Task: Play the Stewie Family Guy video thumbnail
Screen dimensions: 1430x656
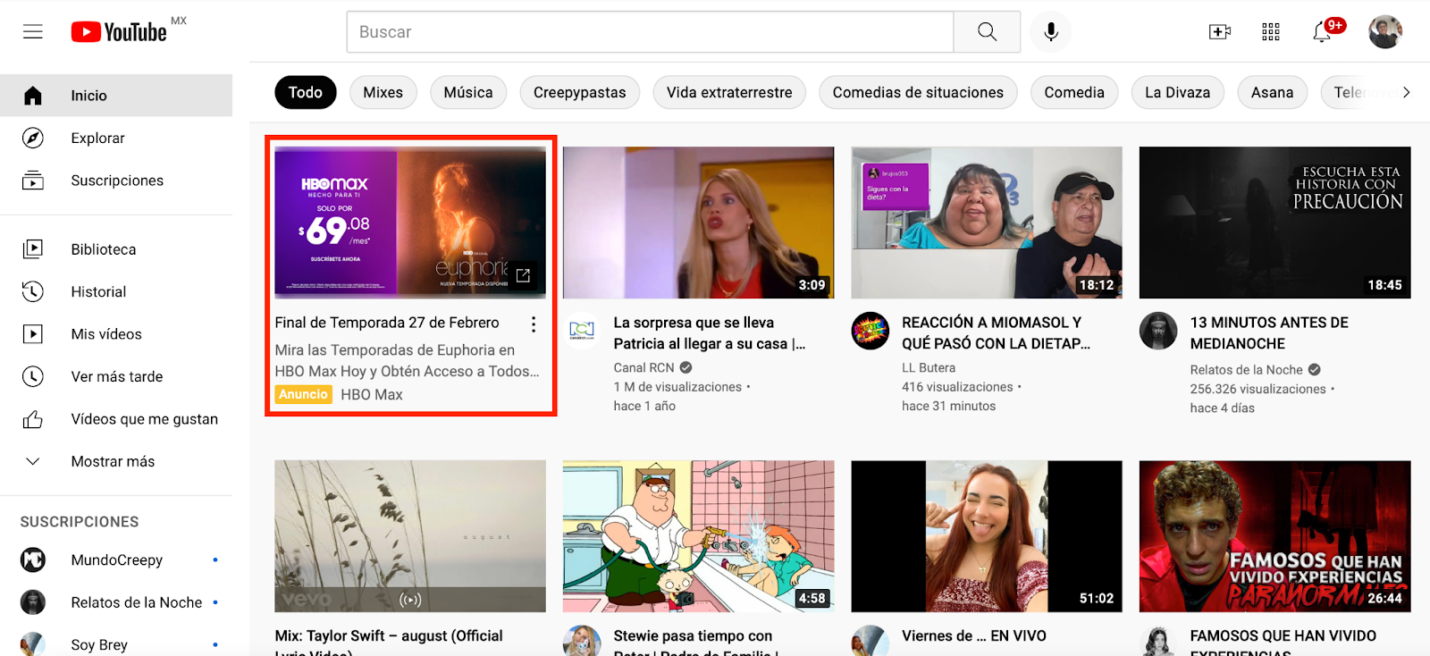Action: pos(698,535)
